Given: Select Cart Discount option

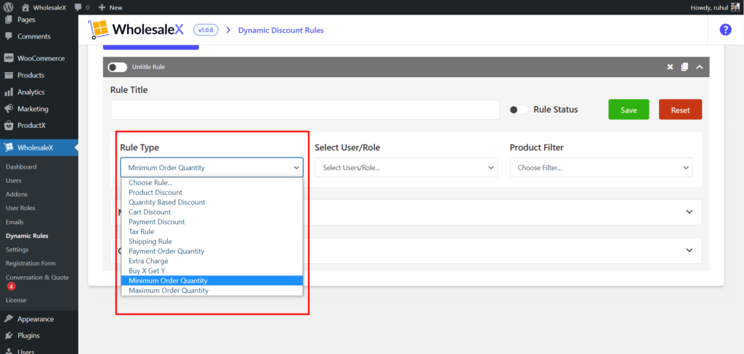Looking at the screenshot, I should coord(212,212).
